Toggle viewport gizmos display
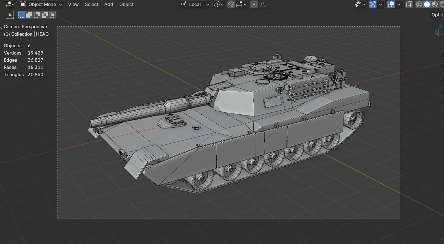 (x=373, y=4)
